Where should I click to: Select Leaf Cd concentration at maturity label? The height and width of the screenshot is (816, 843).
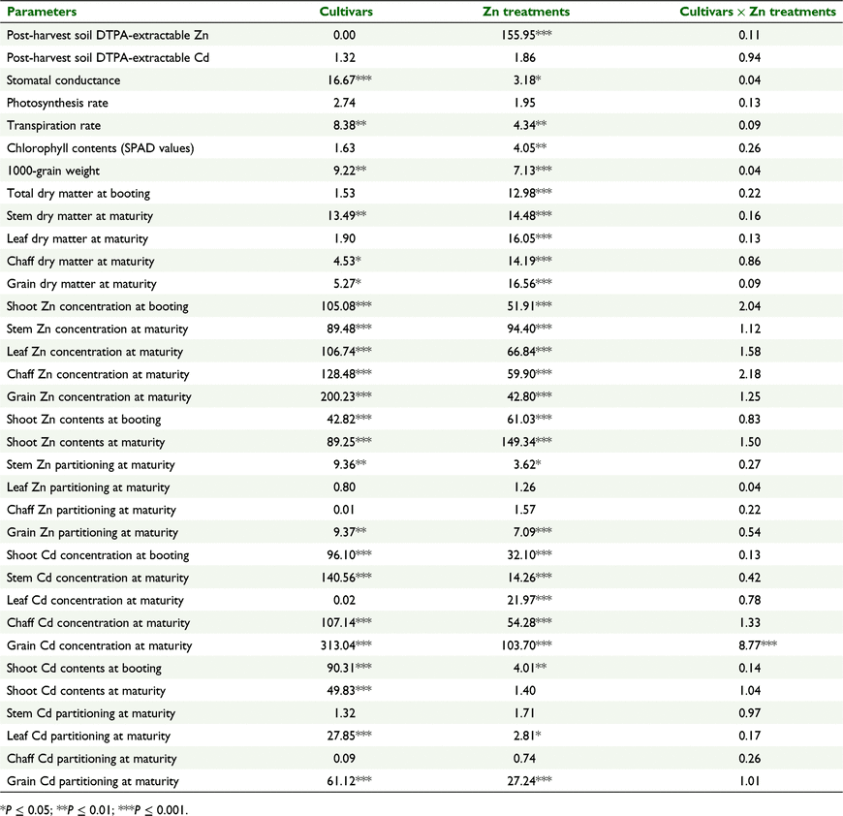95,600
